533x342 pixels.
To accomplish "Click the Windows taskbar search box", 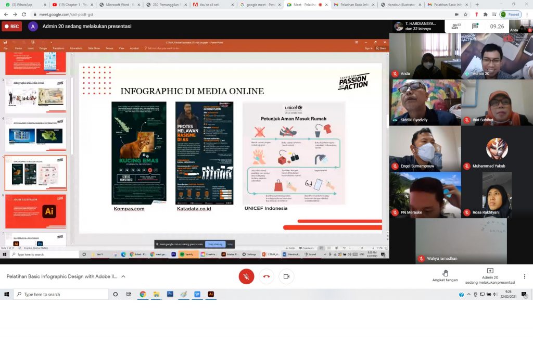I will point(60,294).
